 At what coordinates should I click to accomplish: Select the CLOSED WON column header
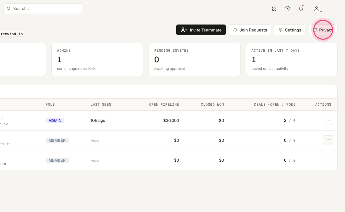(x=212, y=105)
